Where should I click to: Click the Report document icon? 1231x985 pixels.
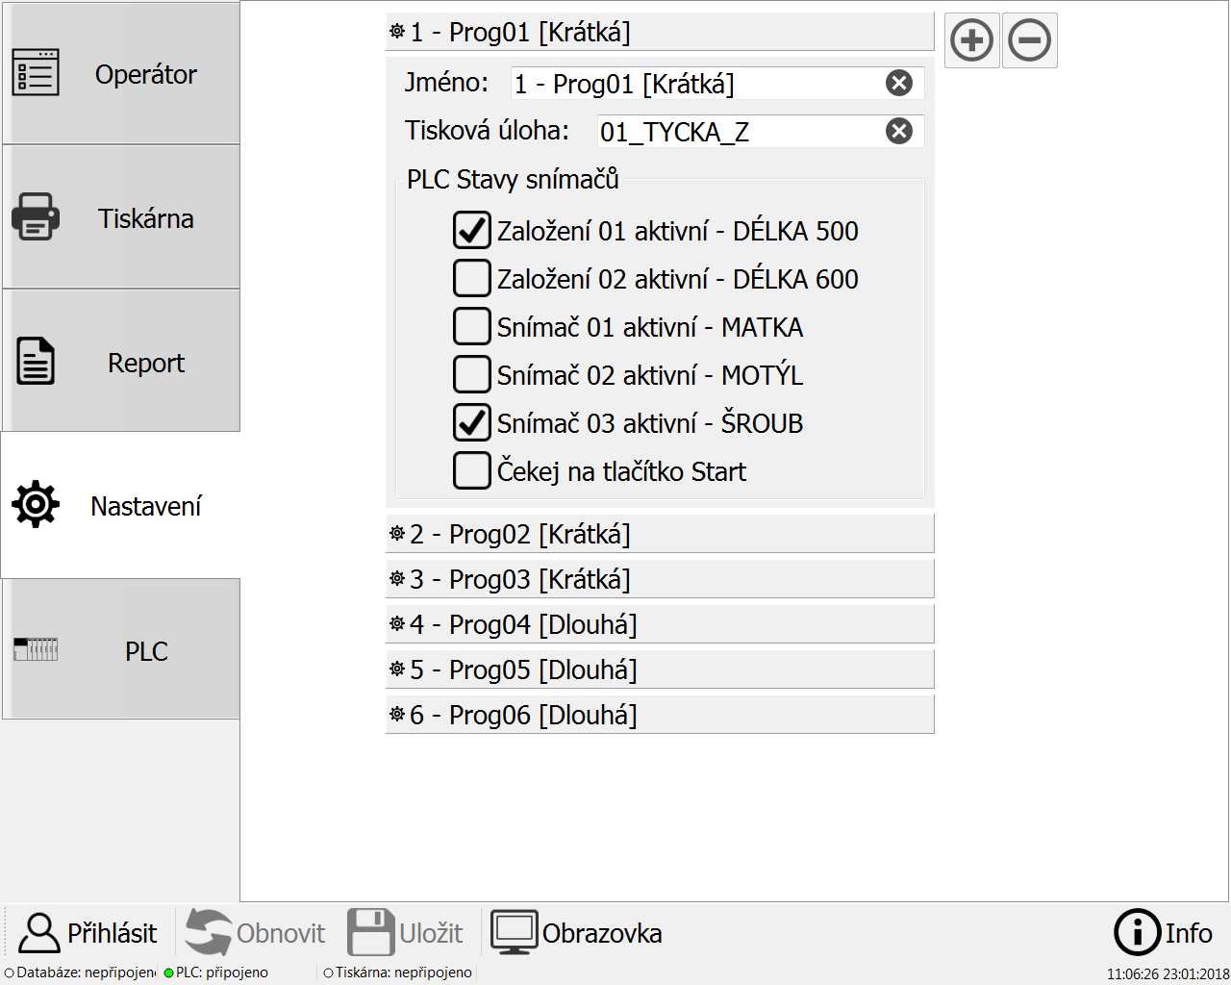(36, 362)
